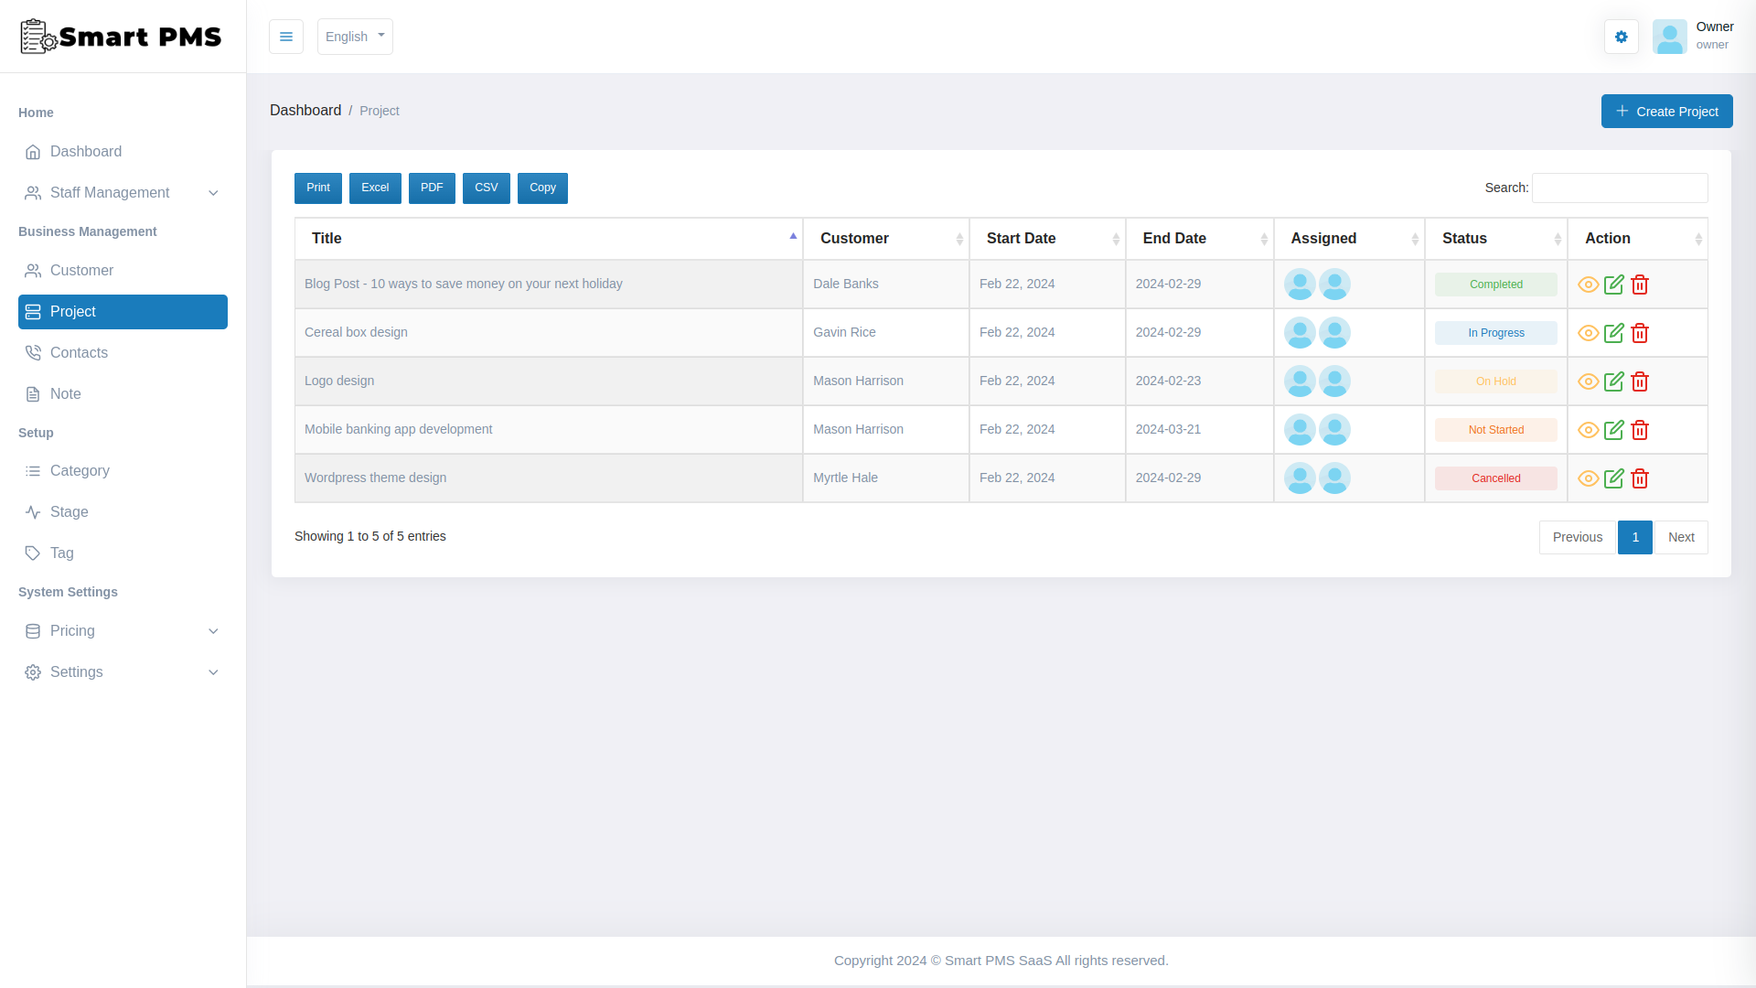Export the table using the Excel button
Screen dimensions: 1756x988
coord(374,188)
